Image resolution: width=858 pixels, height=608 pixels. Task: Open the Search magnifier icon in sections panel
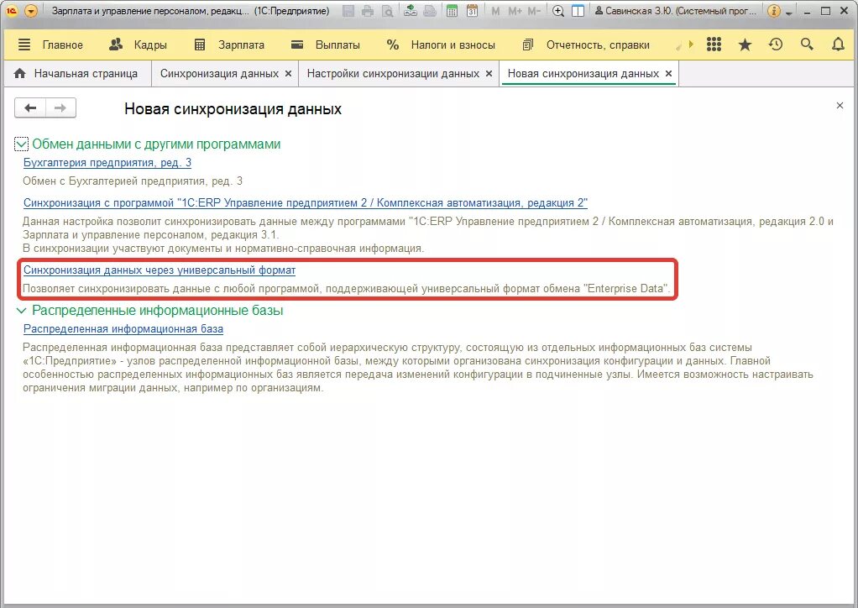pos(807,45)
